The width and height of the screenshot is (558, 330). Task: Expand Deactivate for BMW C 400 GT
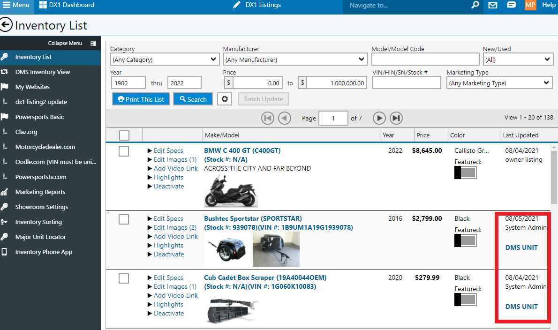click(x=166, y=187)
